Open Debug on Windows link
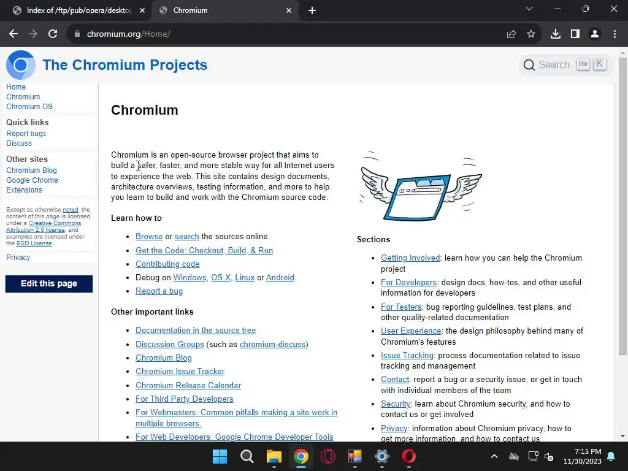The image size is (628, 471). [190, 278]
